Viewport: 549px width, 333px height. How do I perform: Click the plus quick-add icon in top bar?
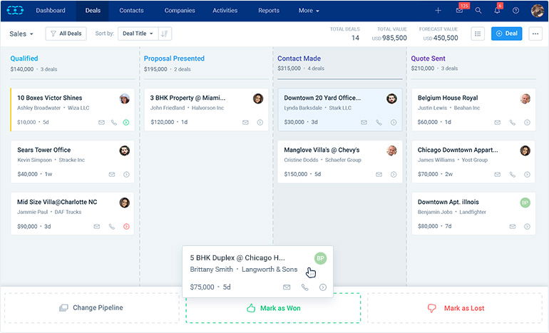click(438, 11)
